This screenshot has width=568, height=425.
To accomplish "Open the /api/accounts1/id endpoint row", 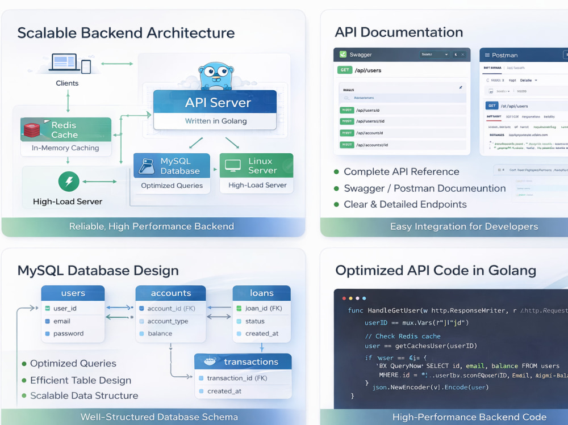I will pyautogui.click(x=403, y=145).
